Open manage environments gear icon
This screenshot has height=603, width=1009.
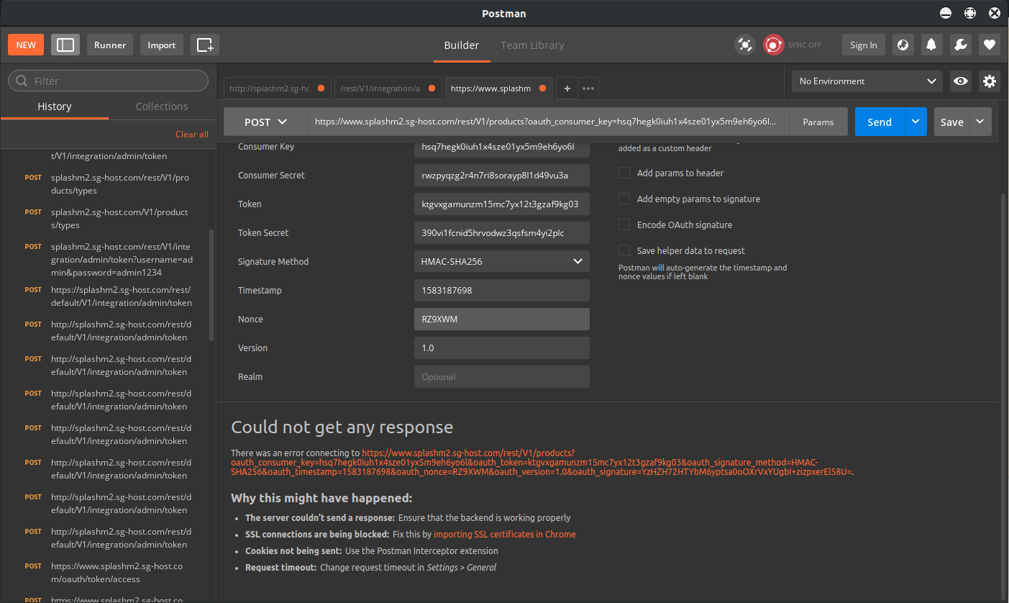(990, 81)
